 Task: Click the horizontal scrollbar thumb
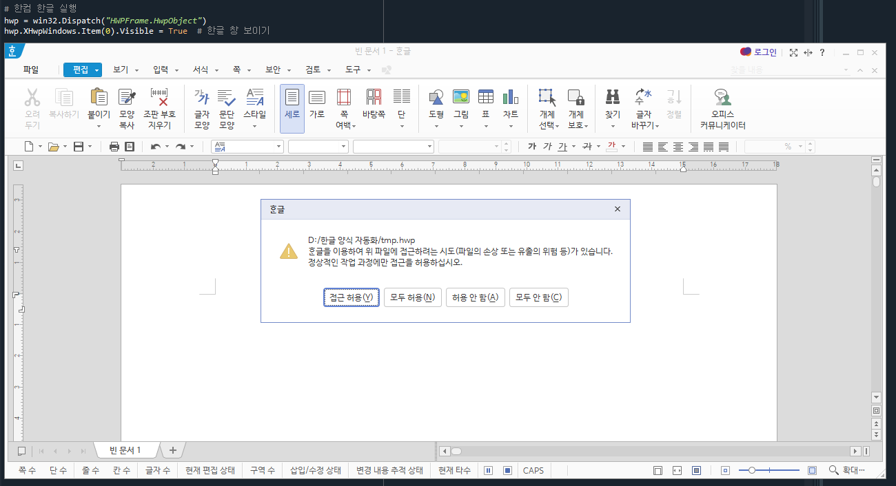point(456,451)
